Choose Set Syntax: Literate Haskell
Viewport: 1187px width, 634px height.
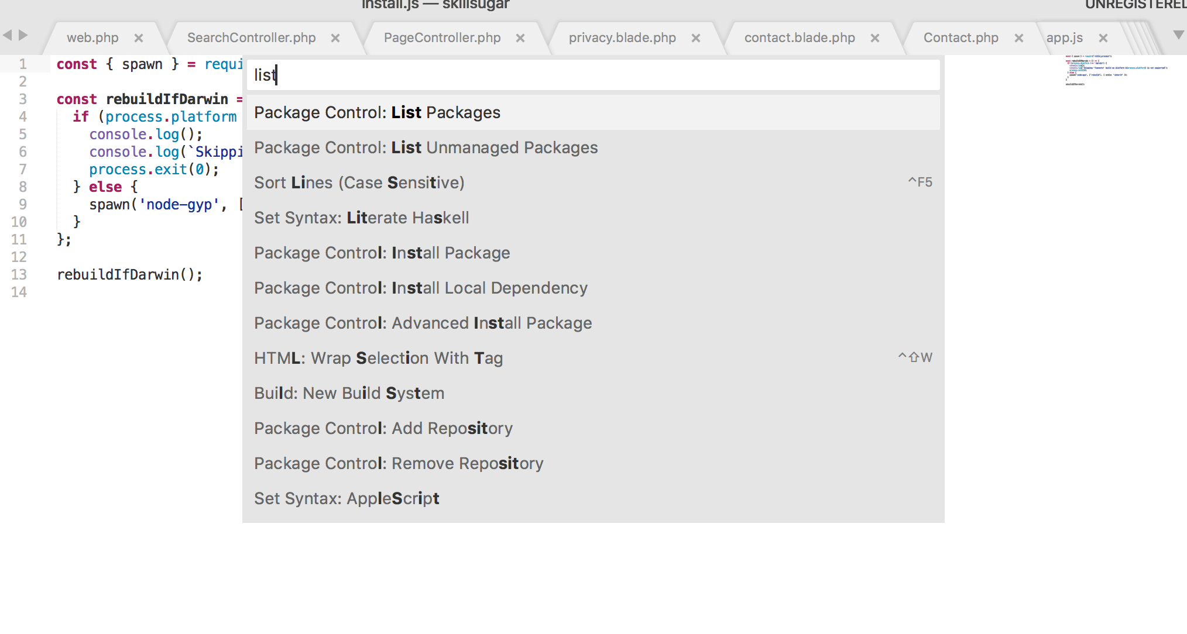593,218
